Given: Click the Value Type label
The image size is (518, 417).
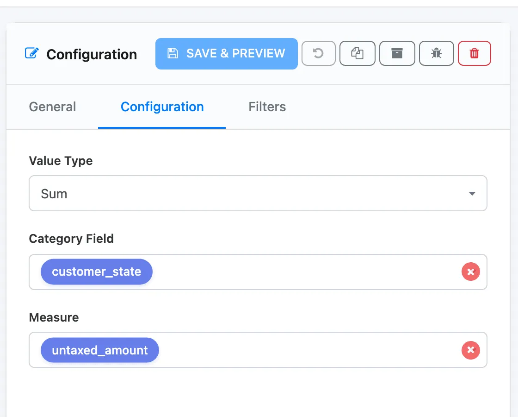Looking at the screenshot, I should tap(61, 161).
